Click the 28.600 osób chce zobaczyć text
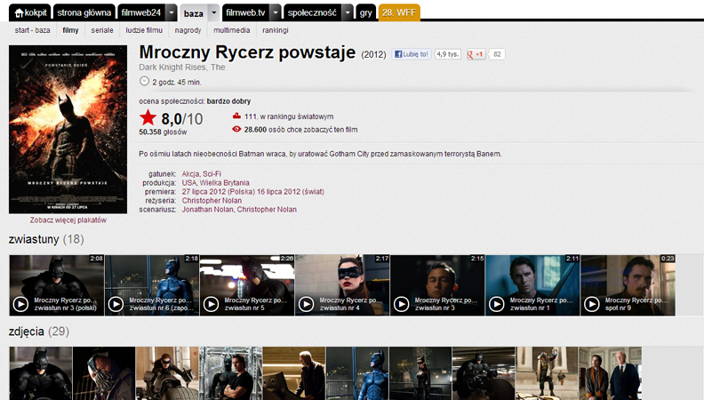This screenshot has width=704, height=400. point(300,130)
